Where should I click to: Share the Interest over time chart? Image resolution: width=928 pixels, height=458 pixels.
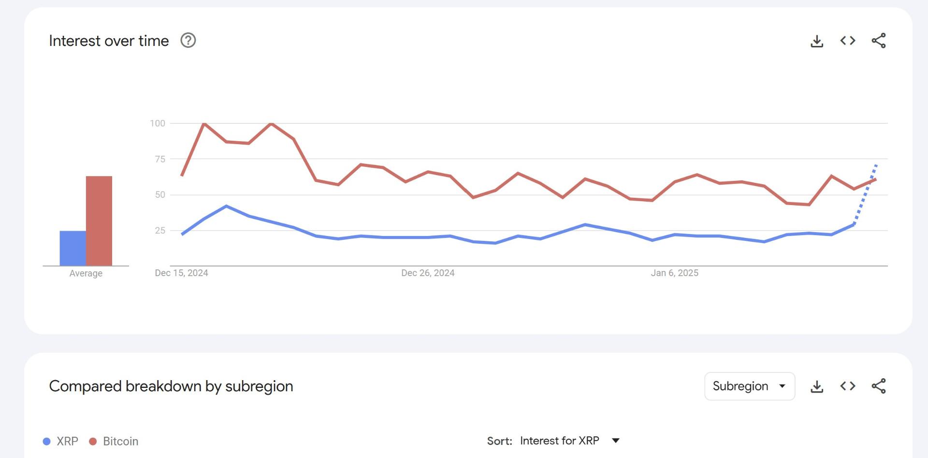pos(879,41)
